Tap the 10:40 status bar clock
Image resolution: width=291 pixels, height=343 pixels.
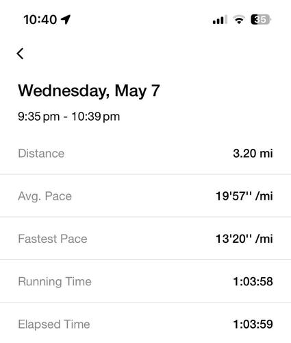[x=40, y=19]
